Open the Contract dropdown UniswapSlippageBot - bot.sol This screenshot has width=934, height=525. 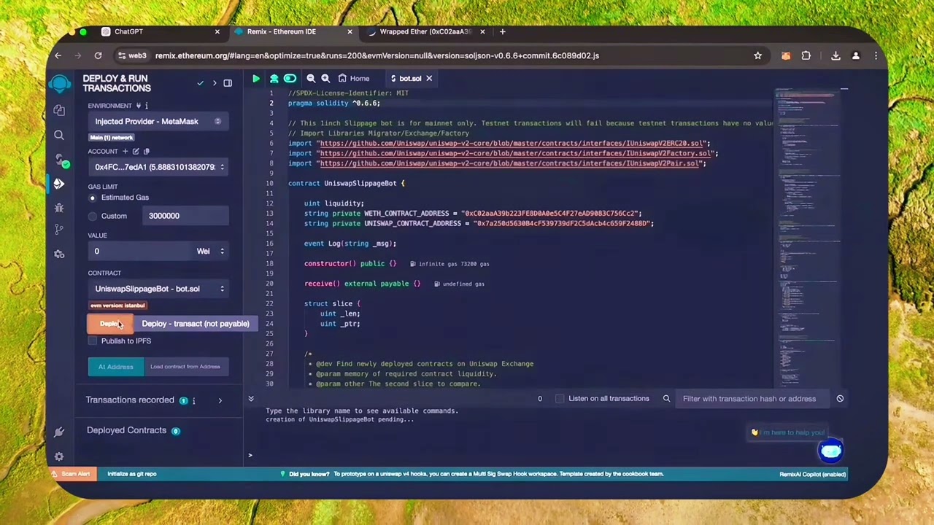158,289
